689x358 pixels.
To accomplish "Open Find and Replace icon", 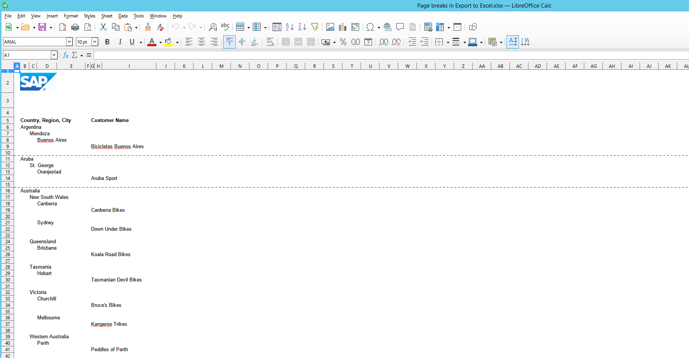I will (x=213, y=27).
